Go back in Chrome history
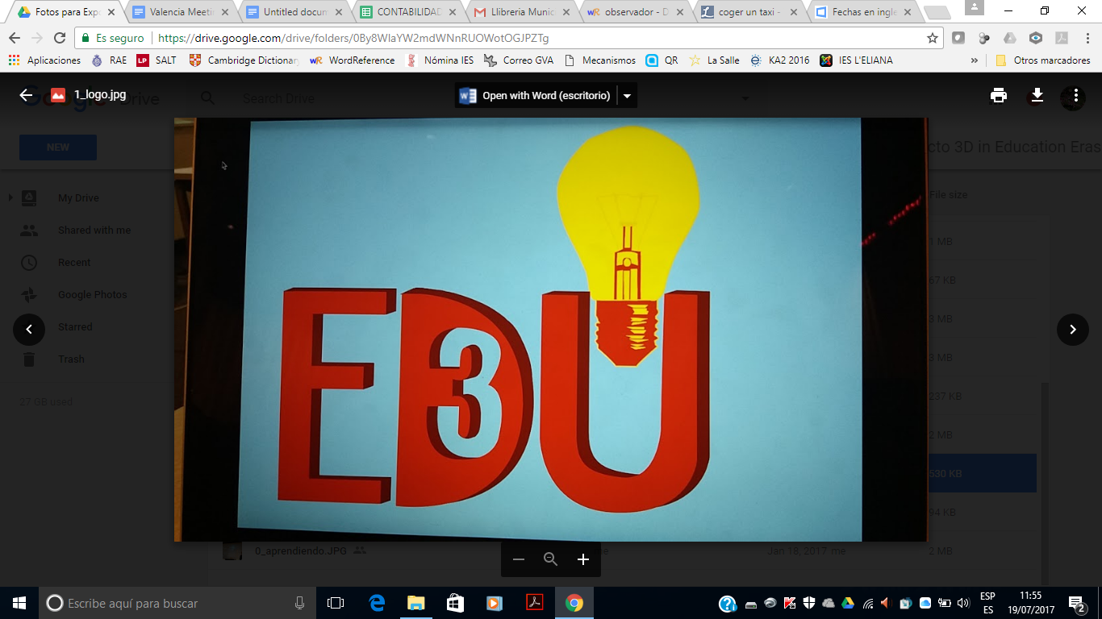1102x619 pixels. tap(15, 38)
